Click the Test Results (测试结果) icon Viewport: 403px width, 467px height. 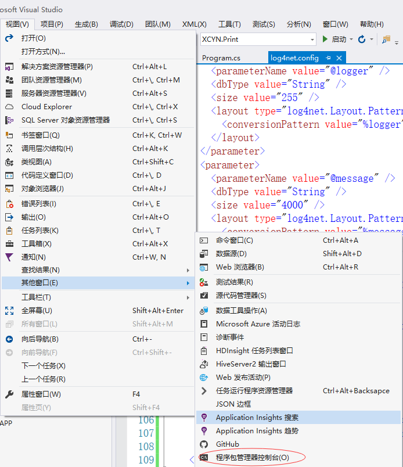point(204,282)
